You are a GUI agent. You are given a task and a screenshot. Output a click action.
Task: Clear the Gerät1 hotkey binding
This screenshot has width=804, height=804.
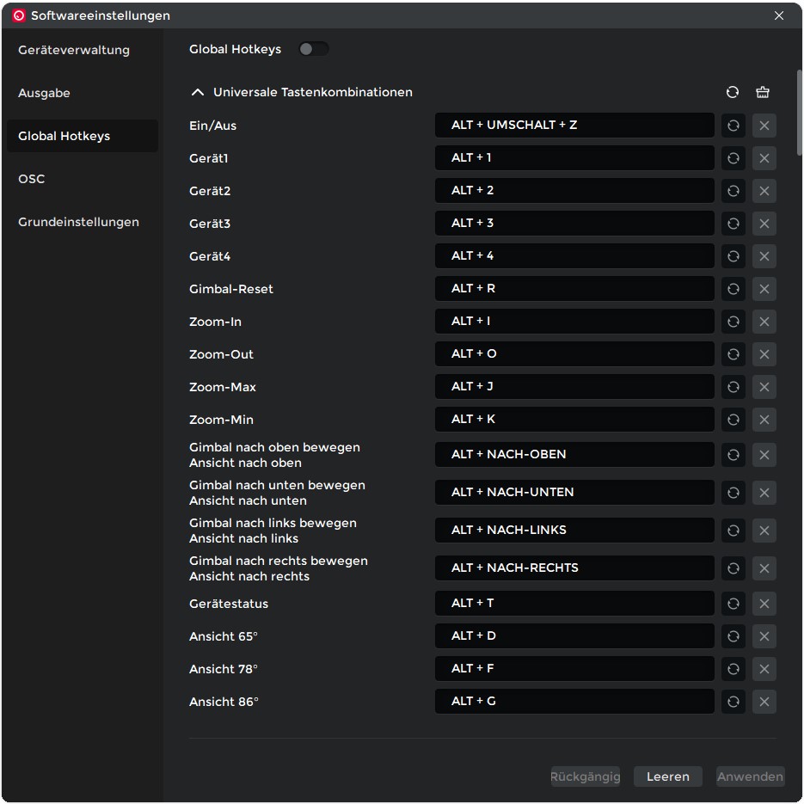[x=764, y=158]
